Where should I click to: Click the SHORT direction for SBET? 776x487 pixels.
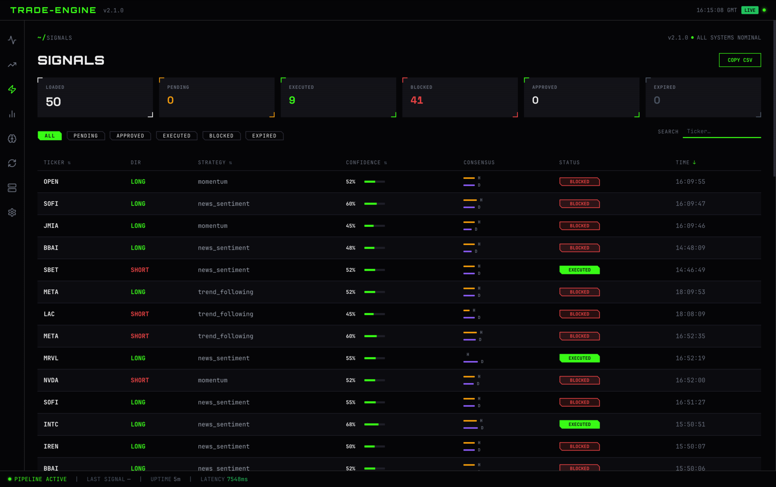tap(140, 270)
